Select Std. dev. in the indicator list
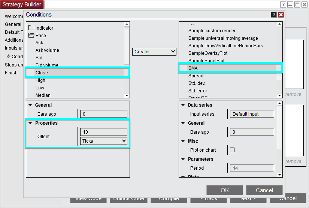Image resolution: width=309 pixels, height=208 pixels. click(197, 83)
